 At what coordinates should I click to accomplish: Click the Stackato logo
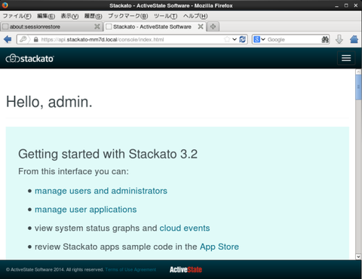tap(29, 59)
